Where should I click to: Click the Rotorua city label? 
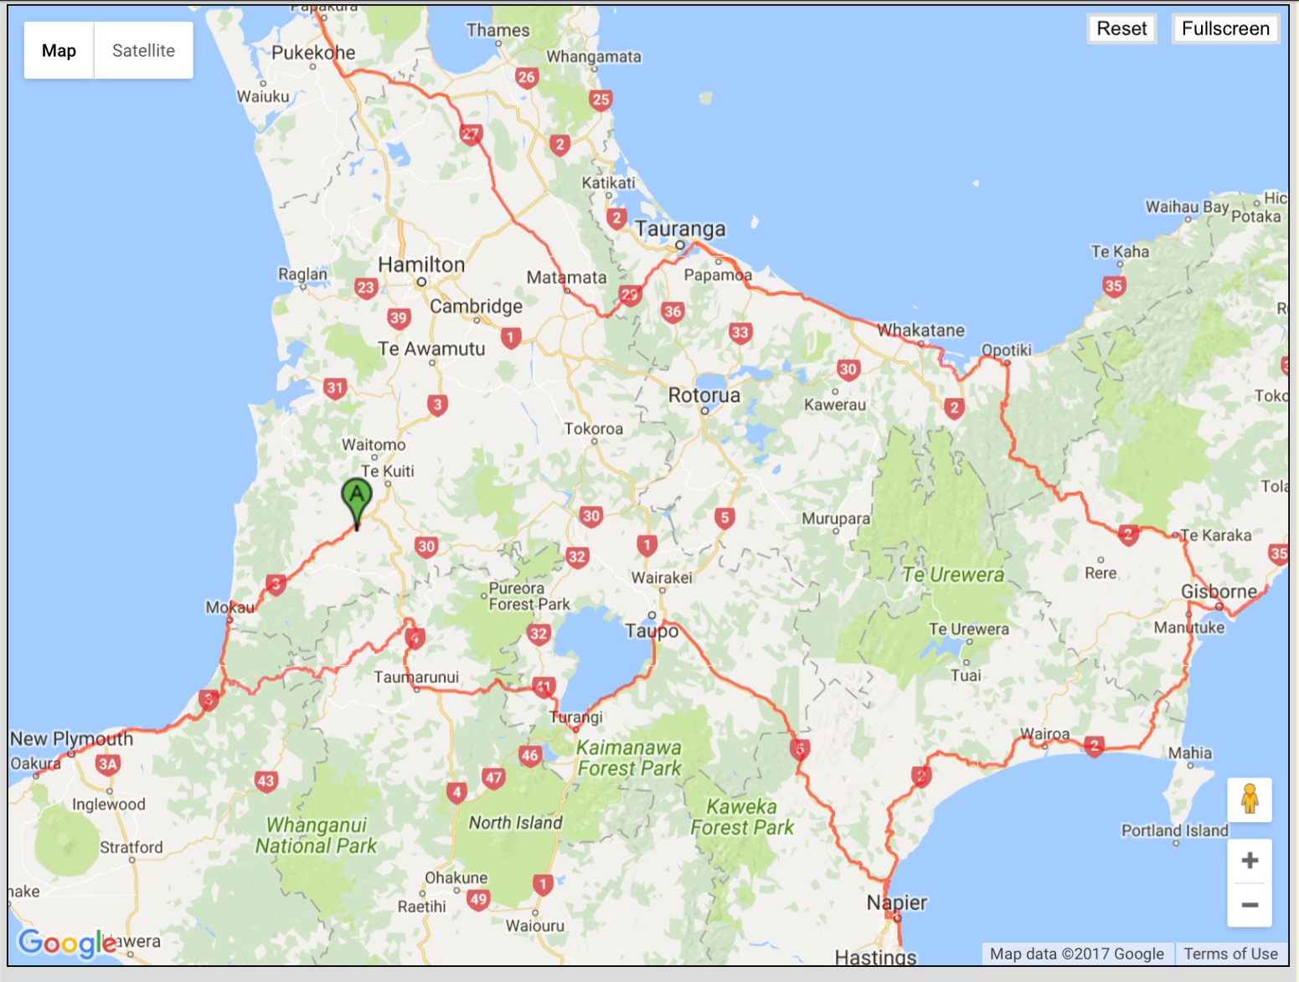(704, 395)
